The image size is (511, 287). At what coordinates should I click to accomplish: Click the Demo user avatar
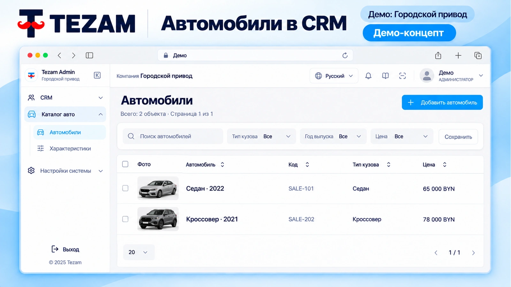(x=427, y=76)
